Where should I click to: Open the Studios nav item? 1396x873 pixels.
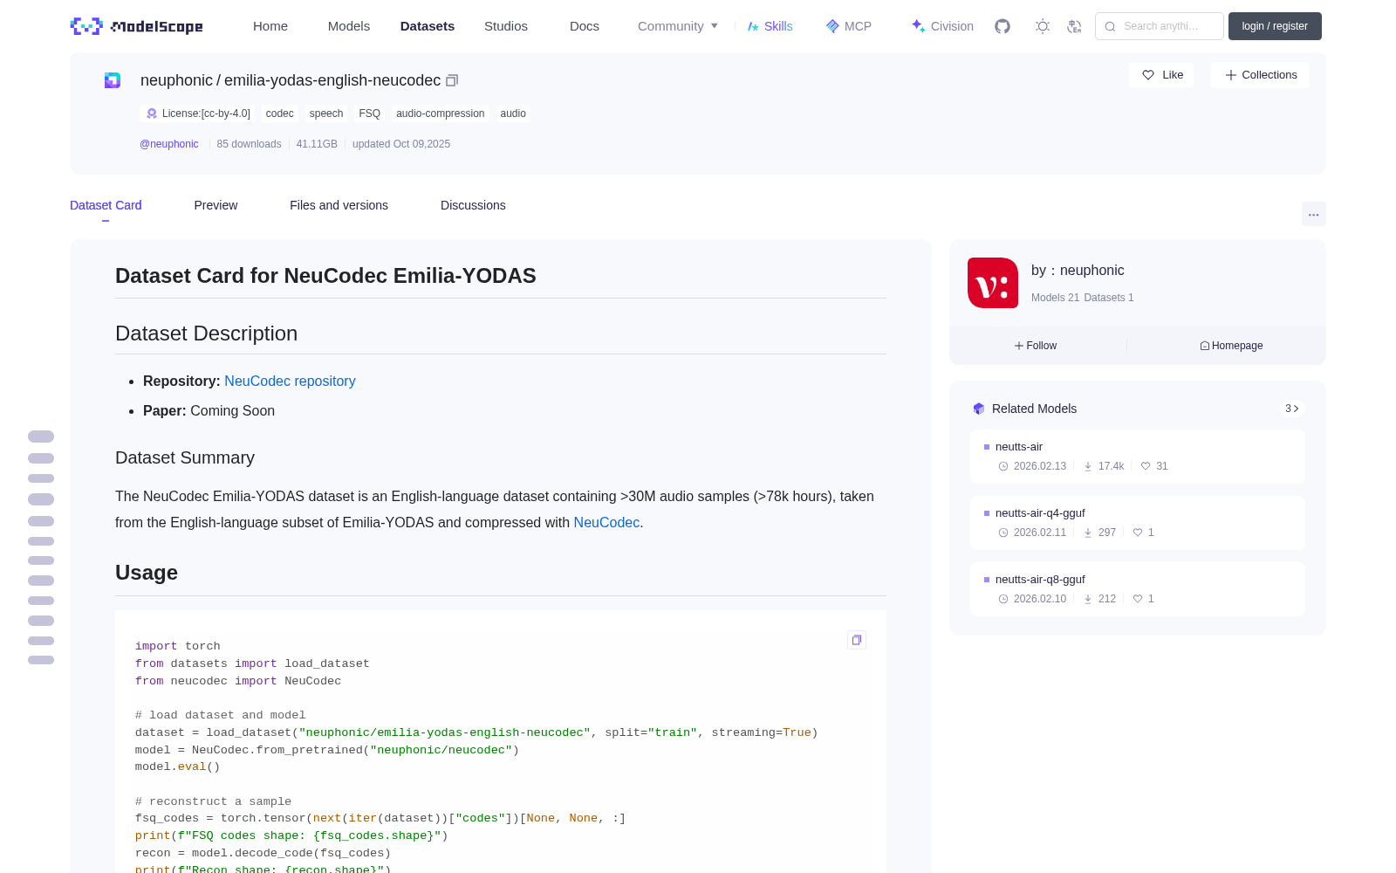506,26
